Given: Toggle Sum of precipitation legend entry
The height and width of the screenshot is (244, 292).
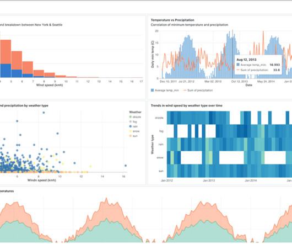Looking at the screenshot, I should tap(198, 91).
